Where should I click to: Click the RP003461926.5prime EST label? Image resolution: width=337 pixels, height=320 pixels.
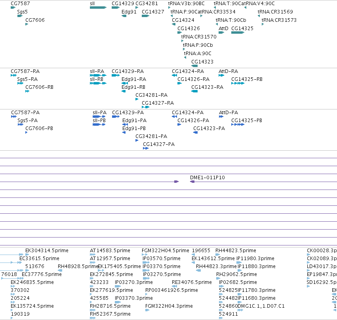pyautogui.click(x=171, y=290)
